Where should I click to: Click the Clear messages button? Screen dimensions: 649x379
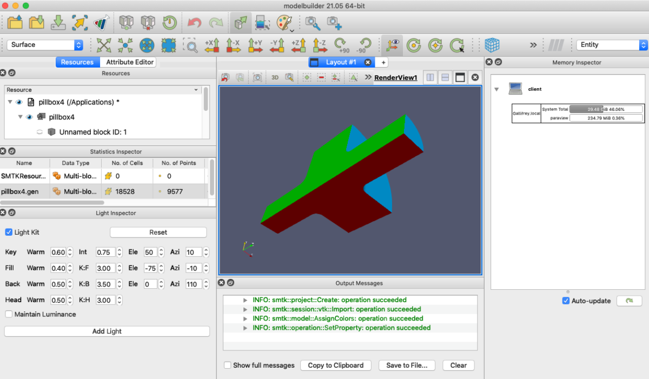(459, 365)
